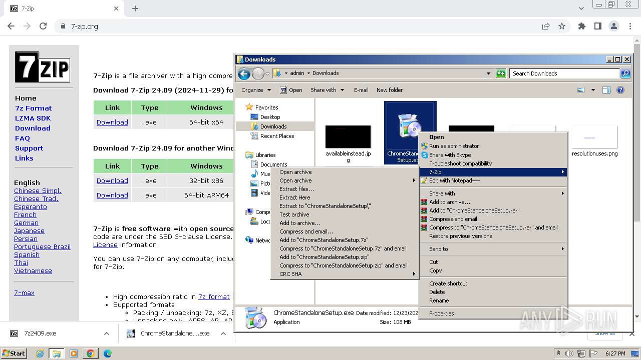Click the 32-bit x86 Download link

[112, 180]
